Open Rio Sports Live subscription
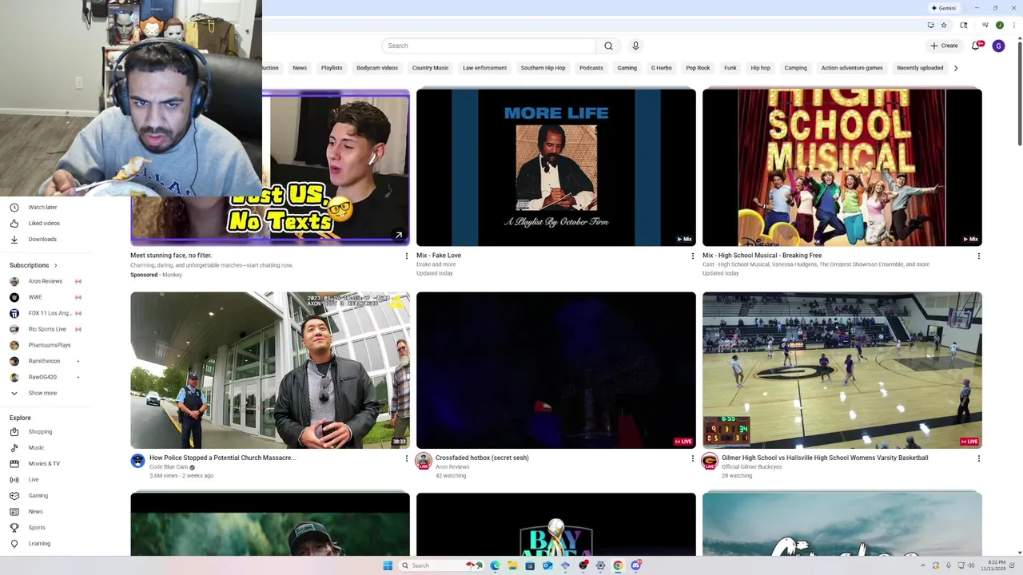1023x575 pixels. [x=46, y=329]
